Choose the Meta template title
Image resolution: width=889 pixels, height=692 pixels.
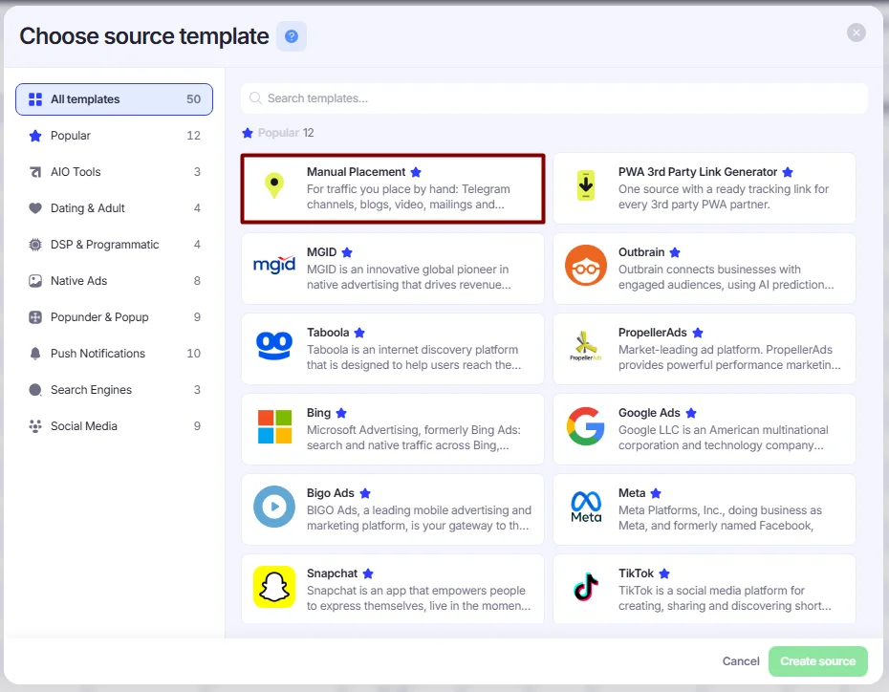pos(632,493)
